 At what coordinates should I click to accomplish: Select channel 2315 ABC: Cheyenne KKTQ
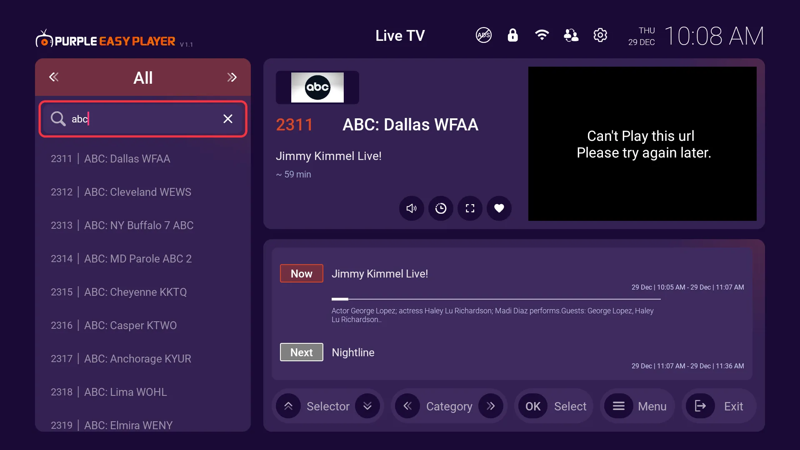(143, 292)
